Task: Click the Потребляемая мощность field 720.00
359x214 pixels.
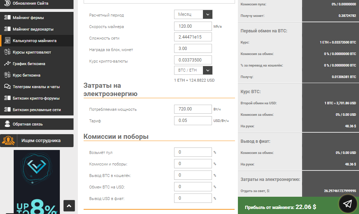Action: pos(193,109)
